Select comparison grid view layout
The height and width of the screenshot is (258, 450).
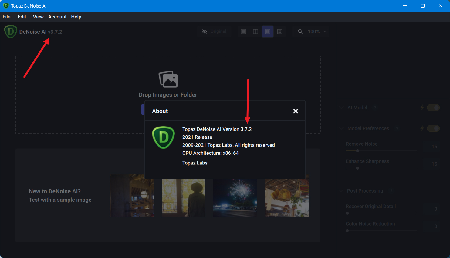click(x=280, y=31)
